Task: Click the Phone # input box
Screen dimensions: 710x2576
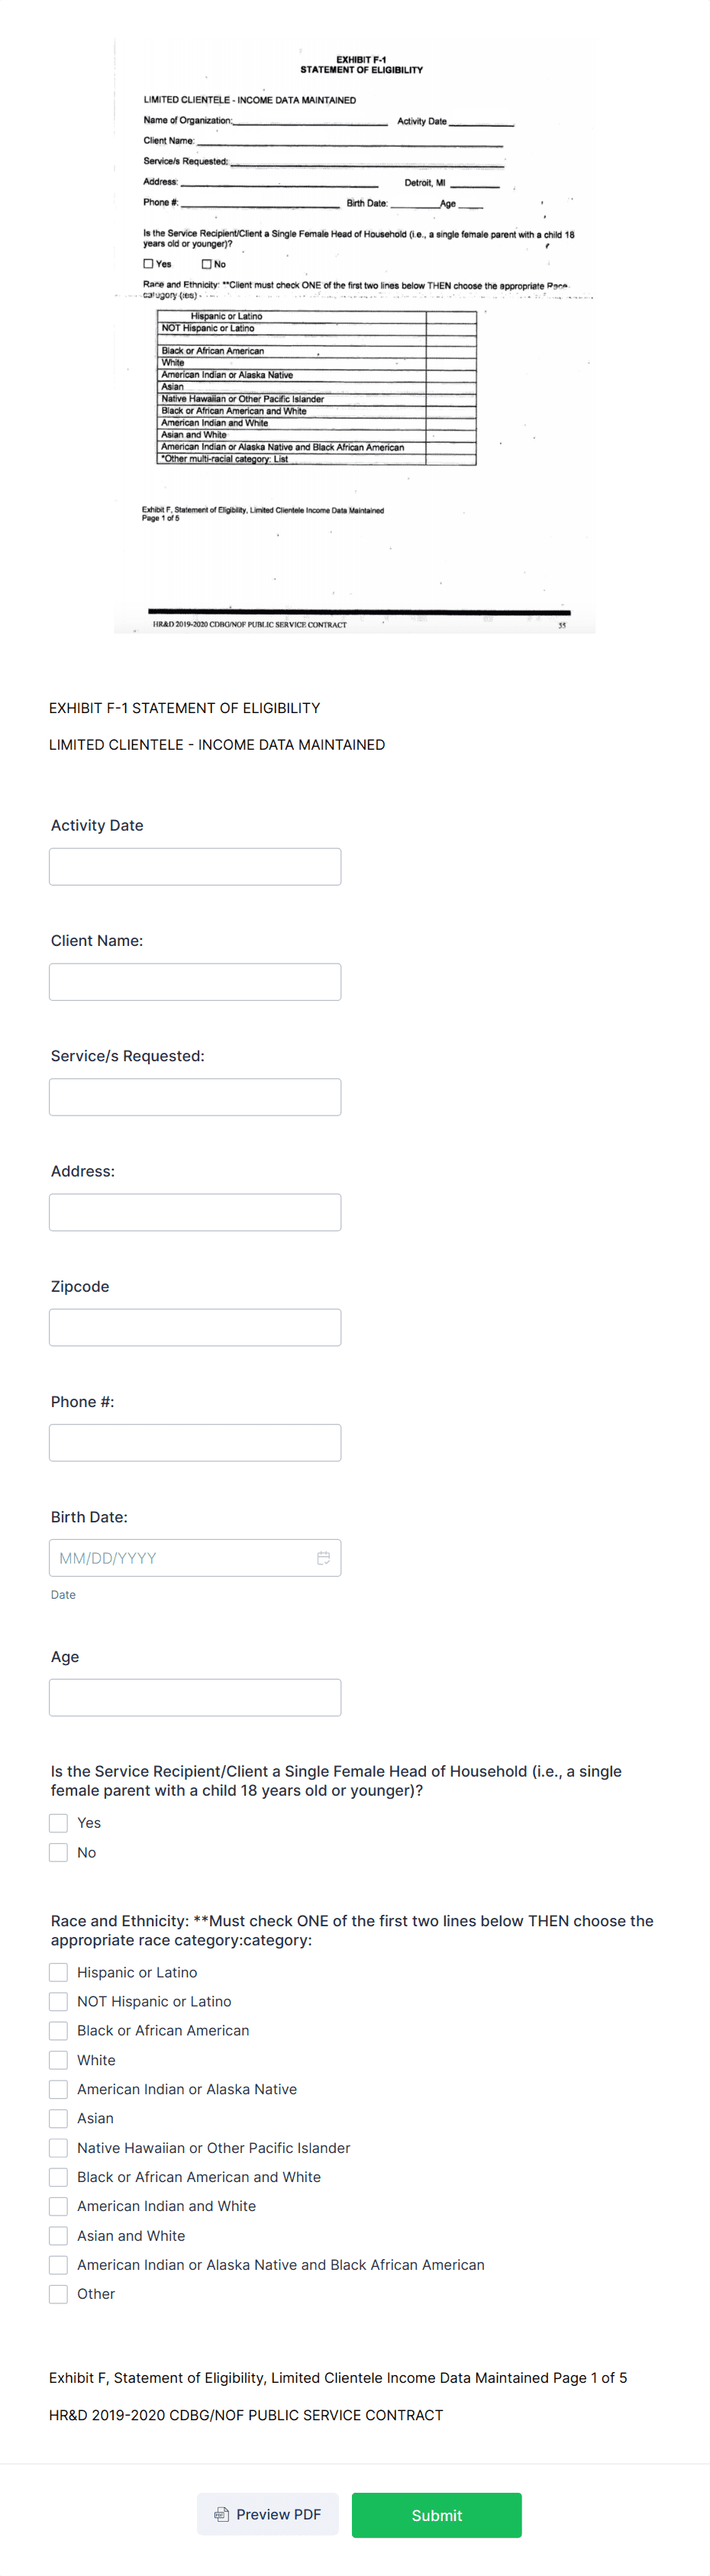Action: pos(194,1442)
